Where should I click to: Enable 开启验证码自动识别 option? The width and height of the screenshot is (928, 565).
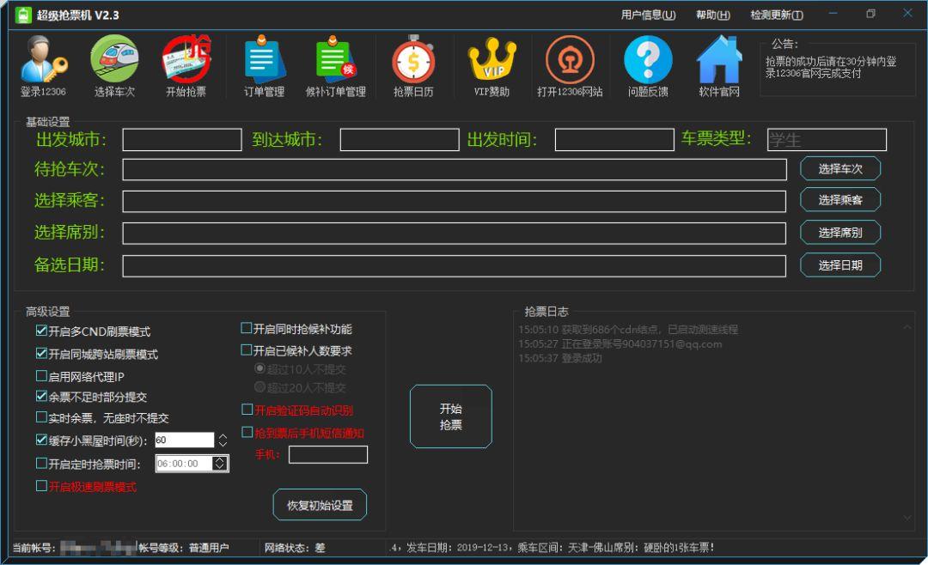coord(247,409)
